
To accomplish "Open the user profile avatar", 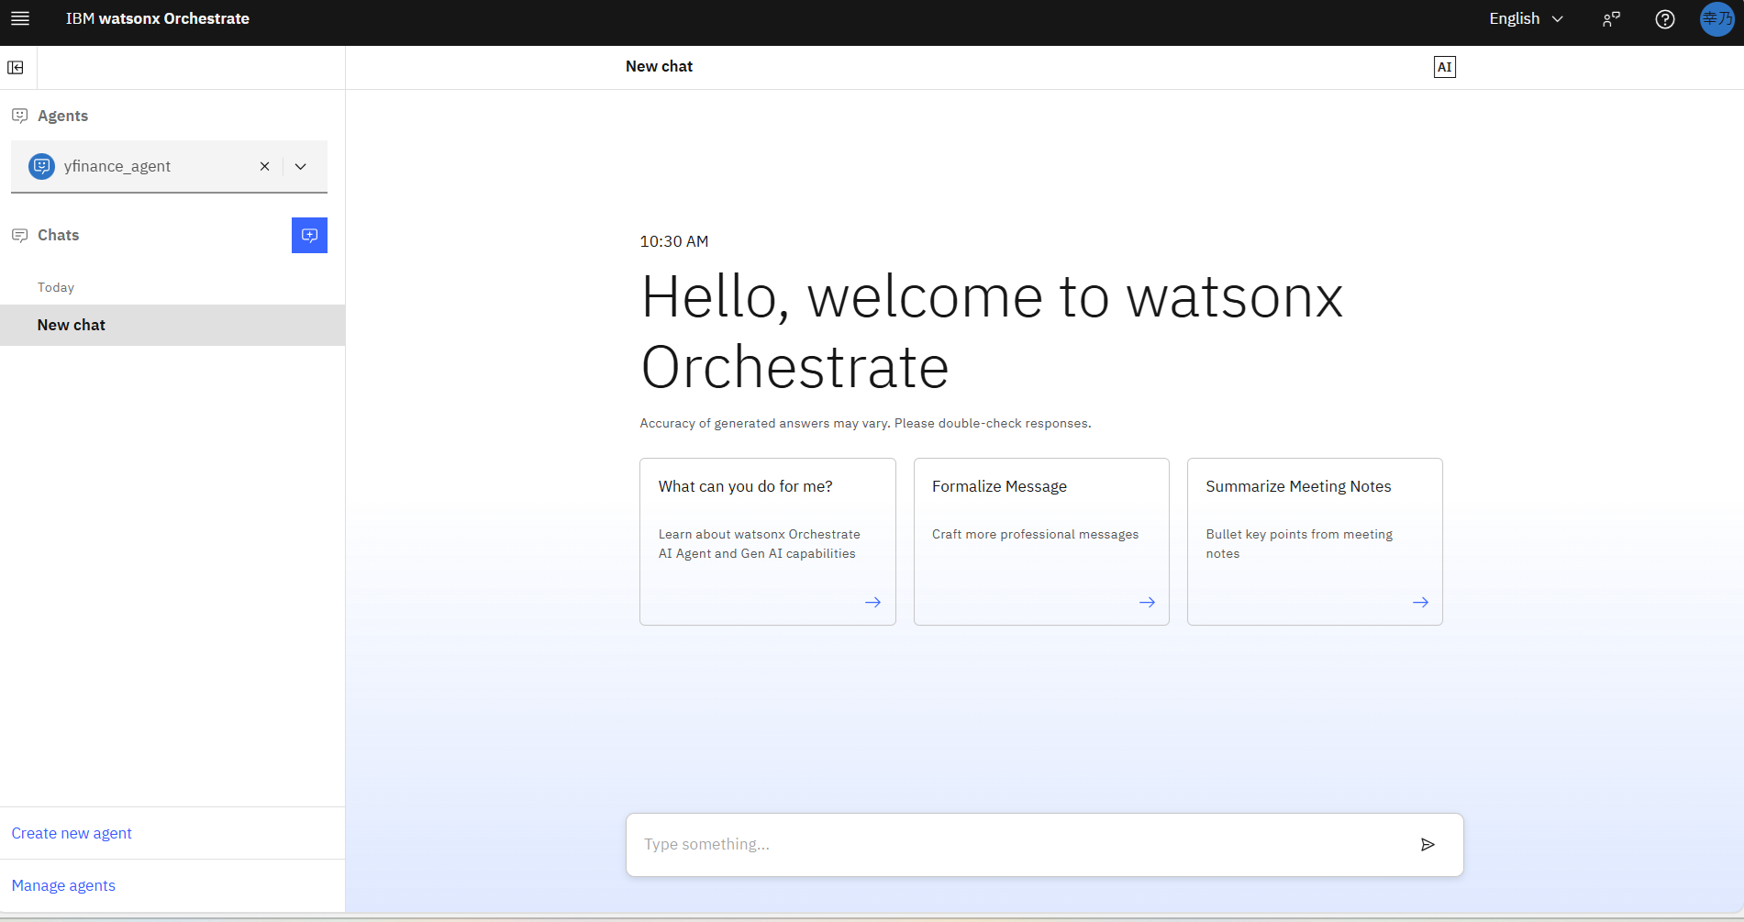I will [1716, 18].
